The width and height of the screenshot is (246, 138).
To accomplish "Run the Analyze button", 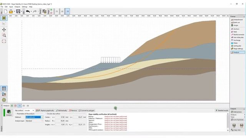I will tap(9, 113).
